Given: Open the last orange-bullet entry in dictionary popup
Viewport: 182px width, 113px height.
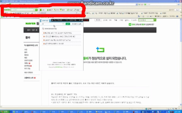Looking at the screenshot, I should tap(53, 44).
